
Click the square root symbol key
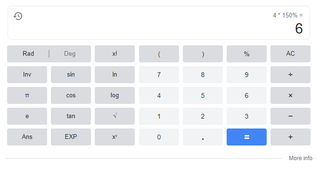[115, 116]
